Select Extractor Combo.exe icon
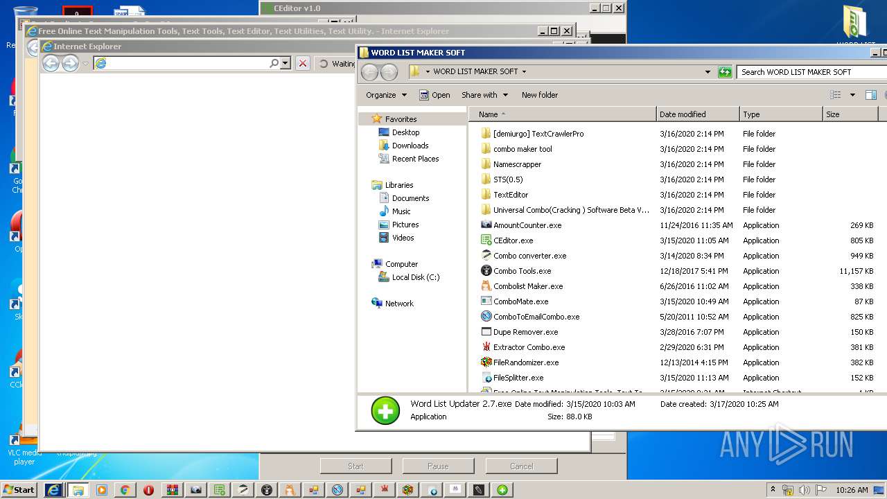Image resolution: width=887 pixels, height=499 pixels. click(486, 347)
